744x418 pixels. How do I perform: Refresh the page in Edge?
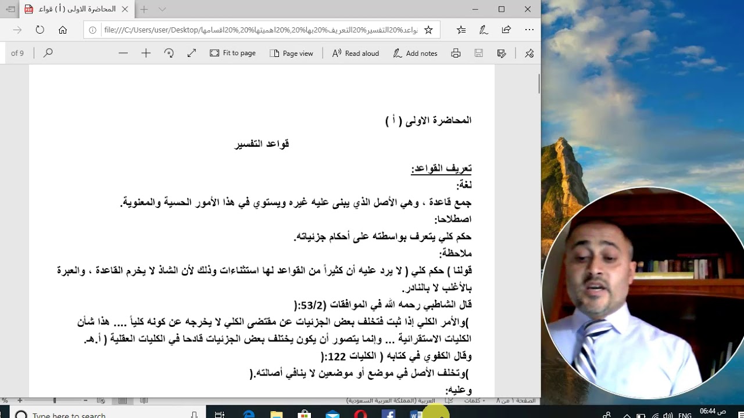click(40, 30)
